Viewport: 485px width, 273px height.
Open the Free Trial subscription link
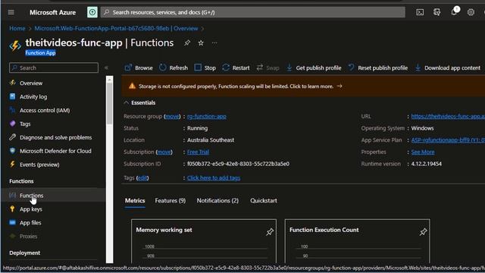click(x=198, y=152)
